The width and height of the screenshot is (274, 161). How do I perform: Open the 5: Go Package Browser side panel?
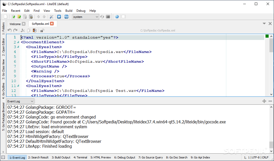pos(3,116)
